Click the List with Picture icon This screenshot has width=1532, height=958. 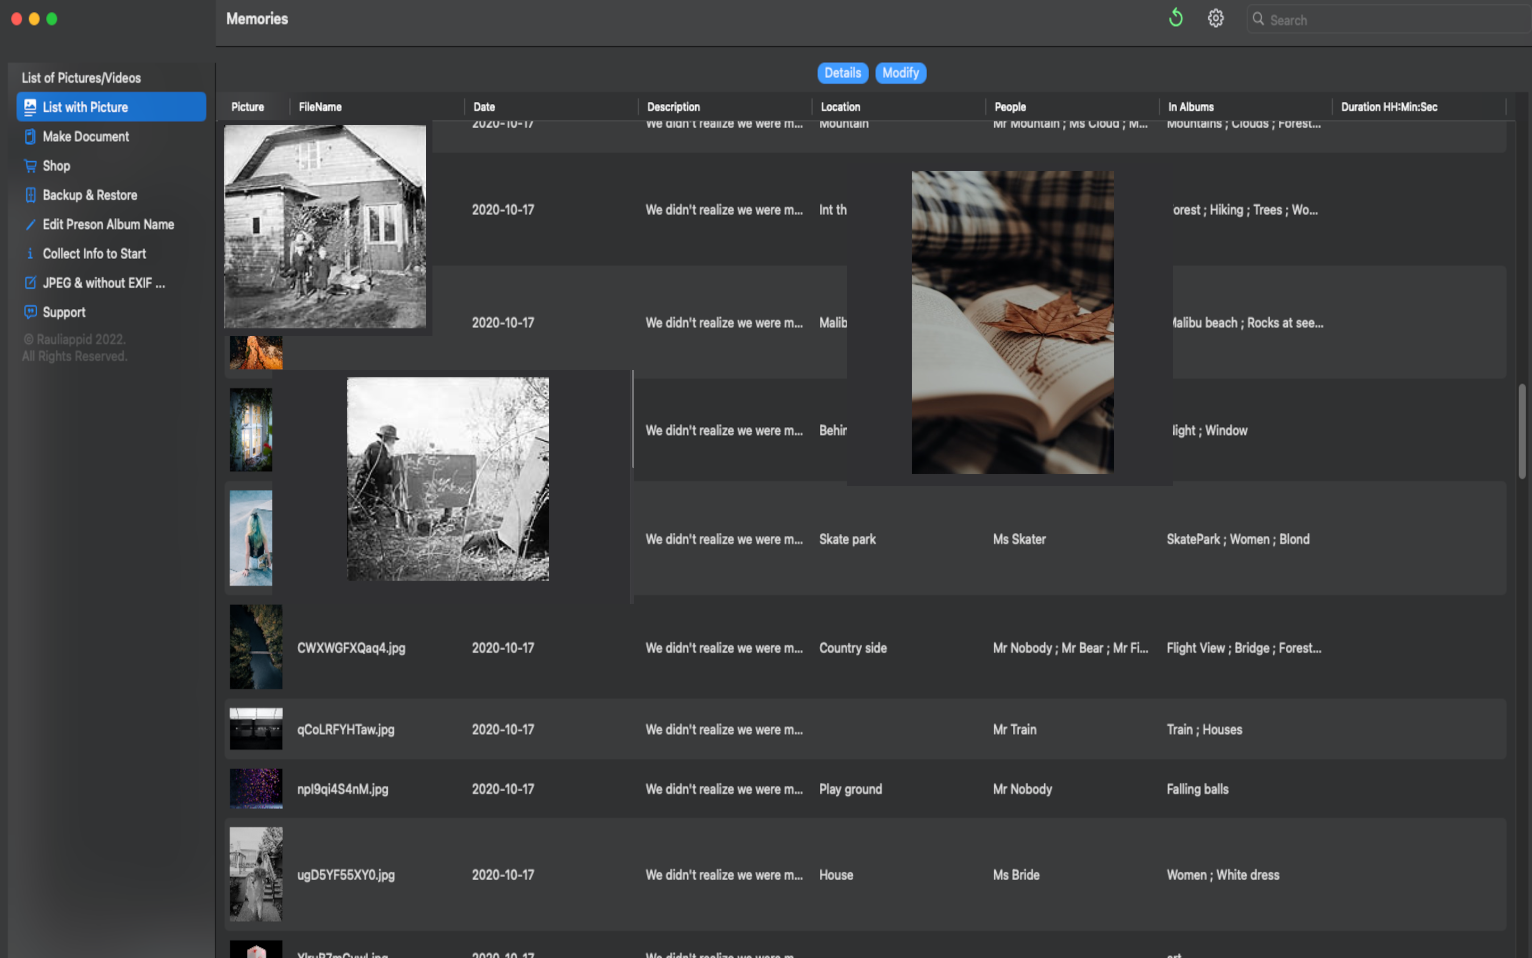30,106
